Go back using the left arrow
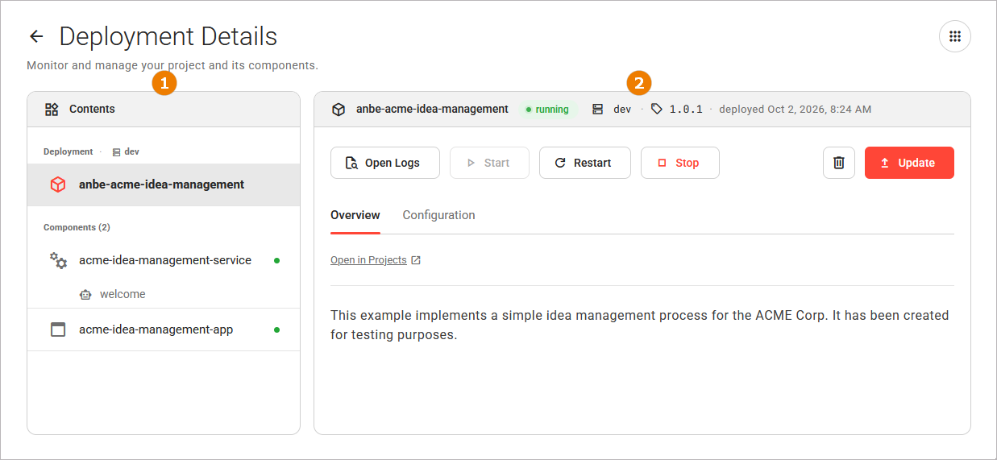Viewport: 997px width, 460px height. click(x=36, y=36)
